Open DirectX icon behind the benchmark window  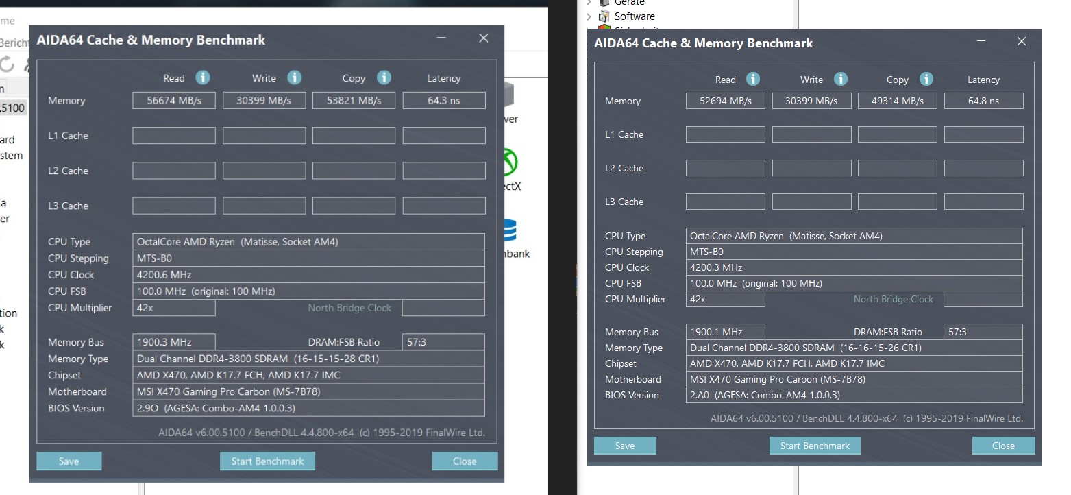(510, 163)
